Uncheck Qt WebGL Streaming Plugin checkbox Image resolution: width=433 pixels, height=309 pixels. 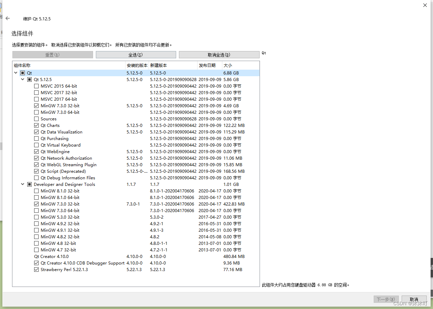point(37,165)
